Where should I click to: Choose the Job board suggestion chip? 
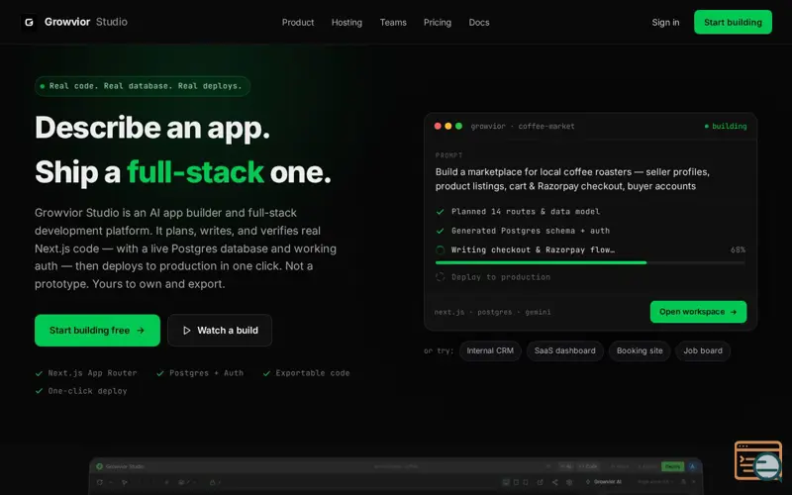point(703,350)
